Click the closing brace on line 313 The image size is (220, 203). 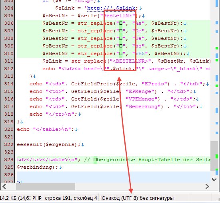[31, 76]
